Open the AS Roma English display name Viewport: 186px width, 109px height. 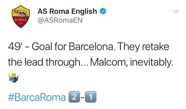click(x=67, y=11)
